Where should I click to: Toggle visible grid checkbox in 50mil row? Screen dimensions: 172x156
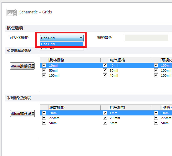(x=156, y=70)
